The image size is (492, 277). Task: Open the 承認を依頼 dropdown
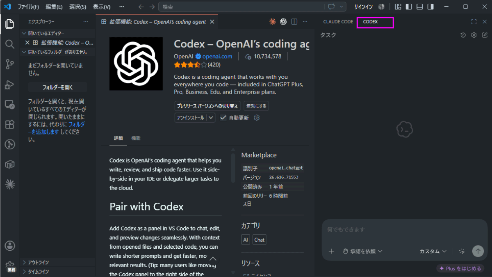coord(362,251)
